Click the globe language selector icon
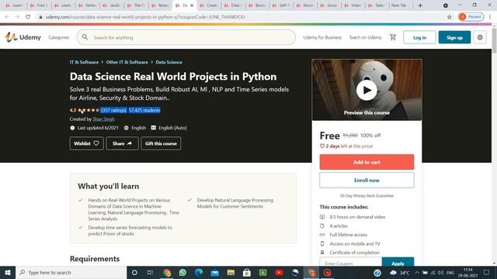Screen dimensions: 497x279 click(x=480, y=37)
